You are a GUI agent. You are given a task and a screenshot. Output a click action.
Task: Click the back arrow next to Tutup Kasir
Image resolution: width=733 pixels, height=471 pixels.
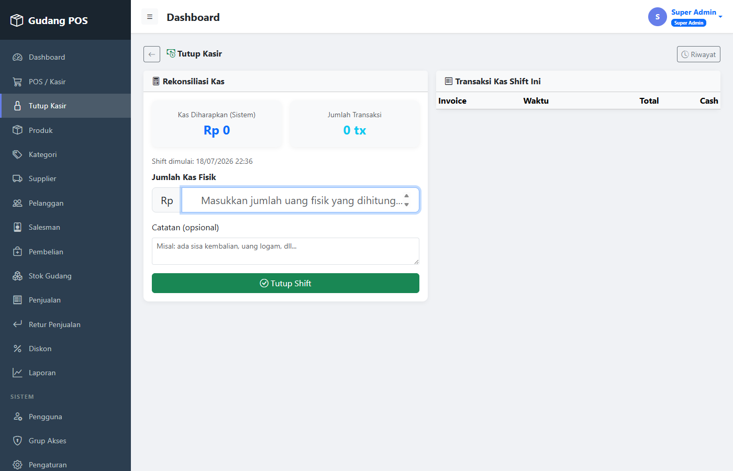152,54
